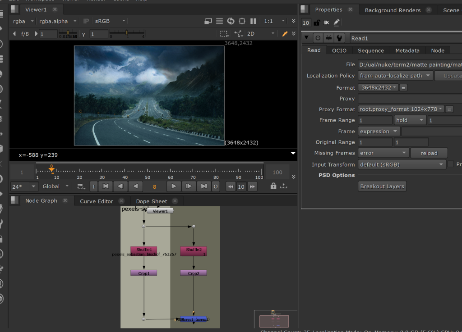Toggle the scanline display lines icon

click(x=219, y=21)
